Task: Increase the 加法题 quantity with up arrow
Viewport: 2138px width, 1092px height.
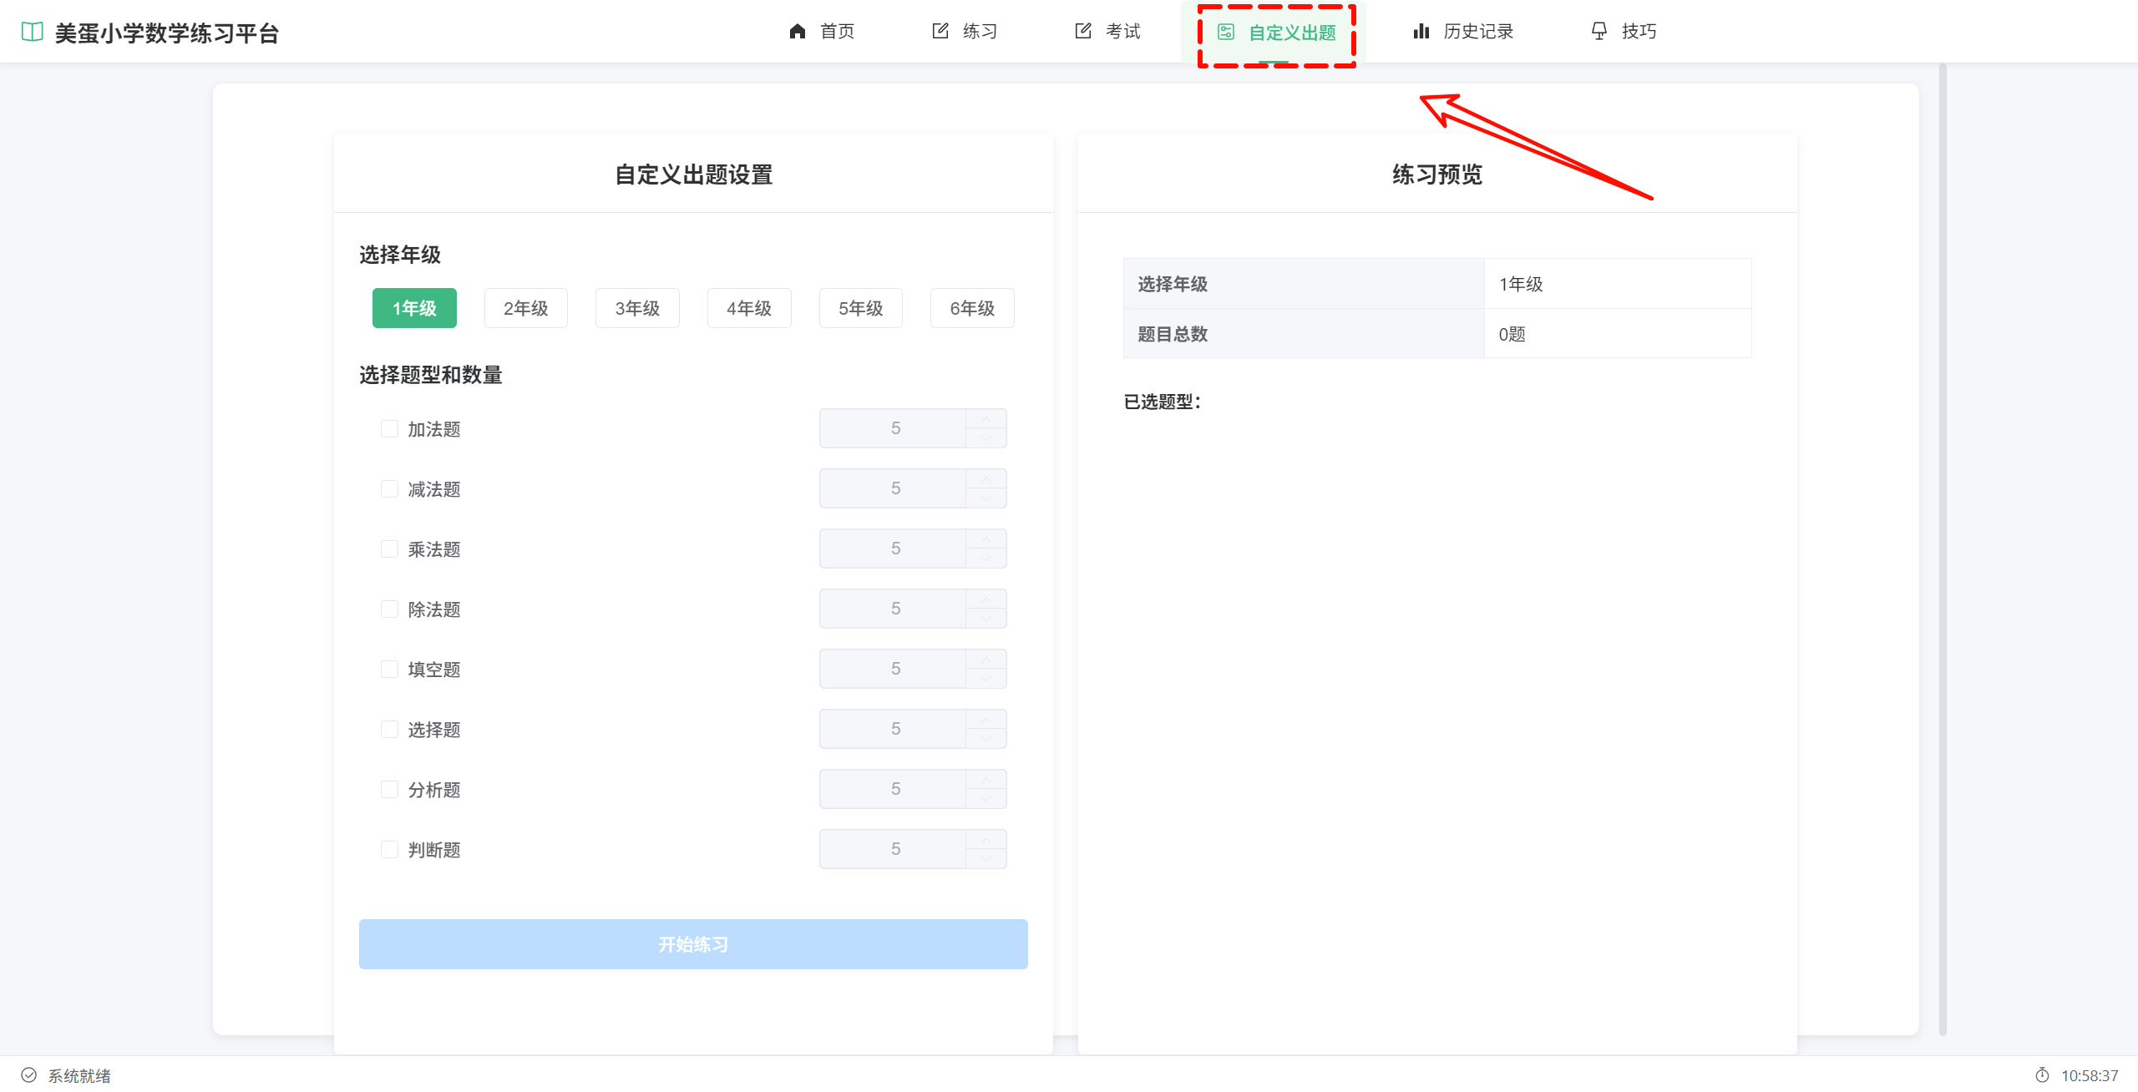Action: [x=986, y=419]
